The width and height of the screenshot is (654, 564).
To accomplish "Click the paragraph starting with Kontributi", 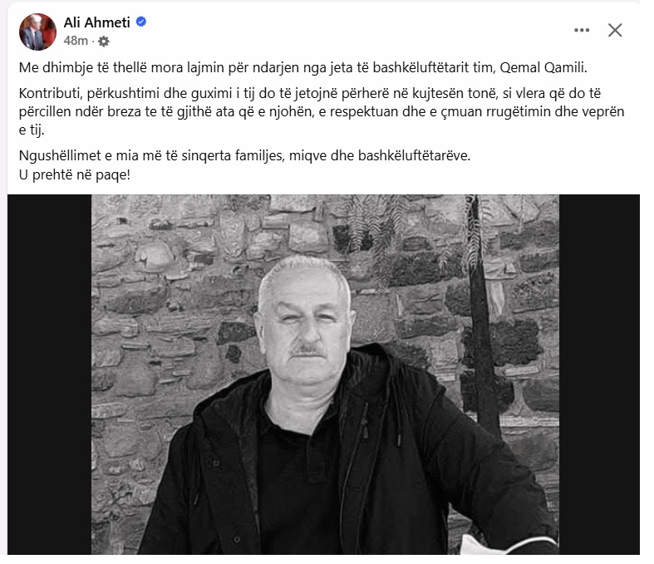I will tap(321, 111).
